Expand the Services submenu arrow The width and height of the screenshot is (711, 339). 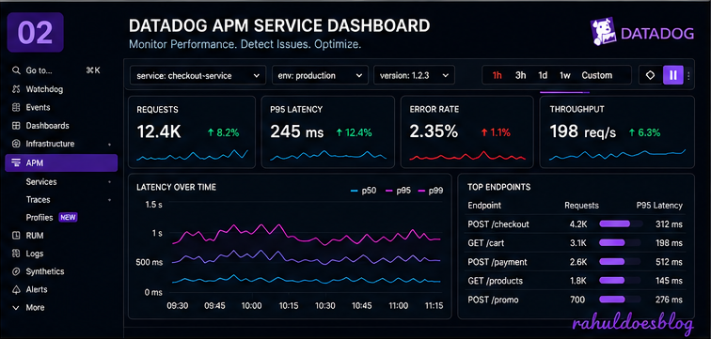tap(109, 182)
